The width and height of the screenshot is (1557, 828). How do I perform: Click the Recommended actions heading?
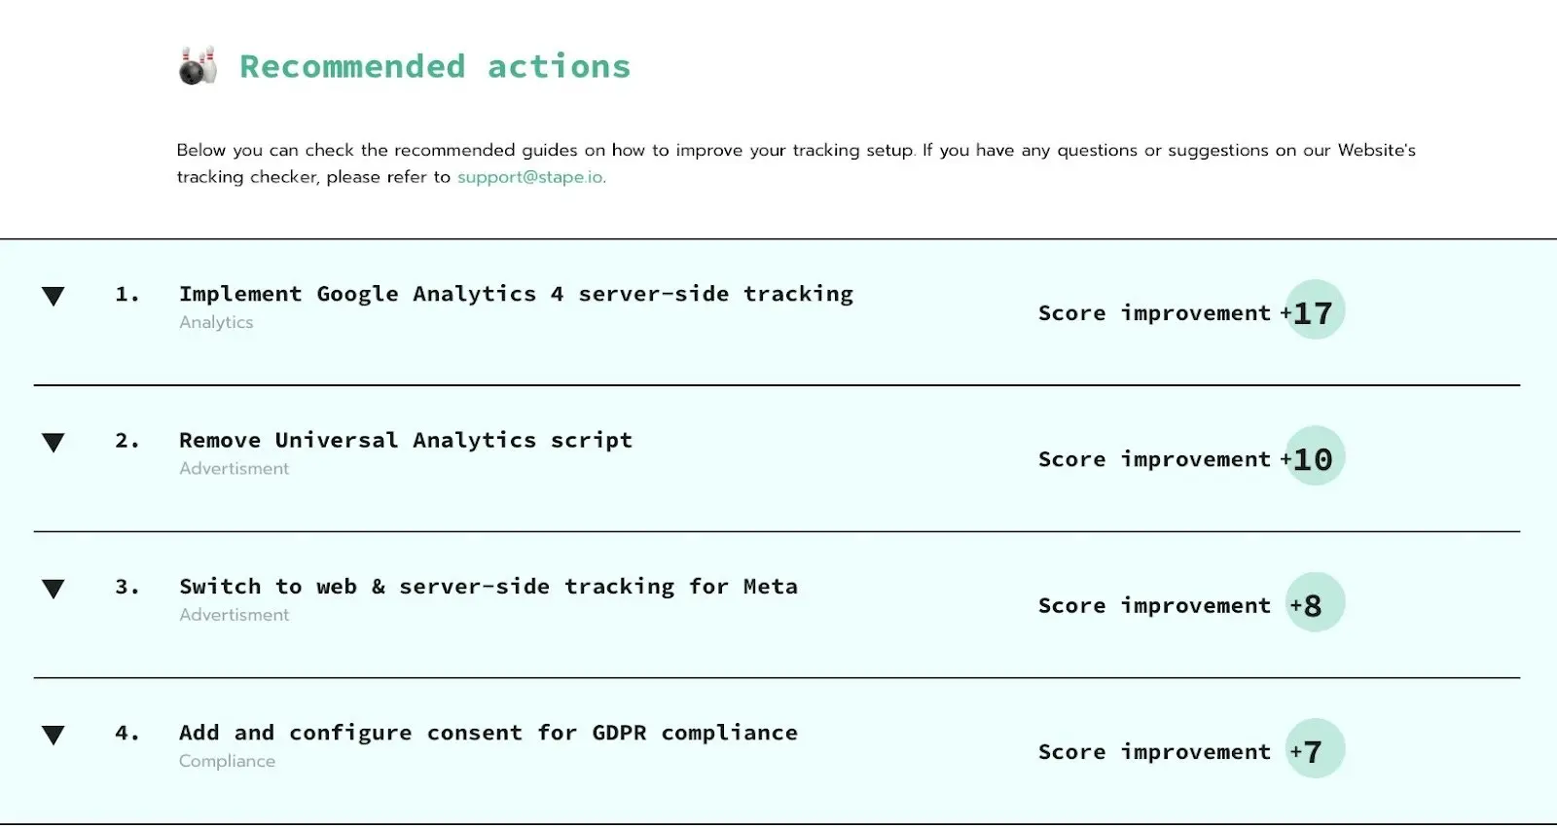tap(435, 66)
